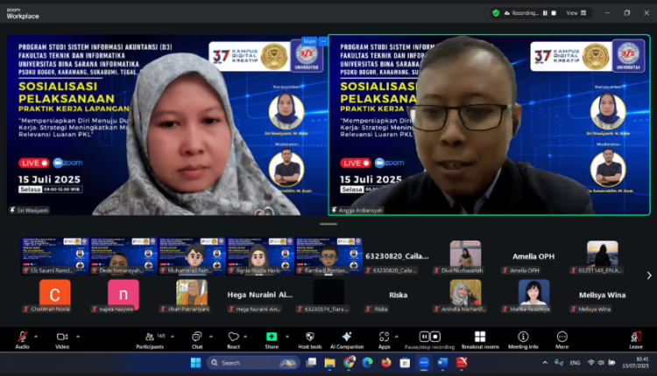The image size is (657, 376).
Task: Start screen sharing with green Share button
Action: coord(272,339)
